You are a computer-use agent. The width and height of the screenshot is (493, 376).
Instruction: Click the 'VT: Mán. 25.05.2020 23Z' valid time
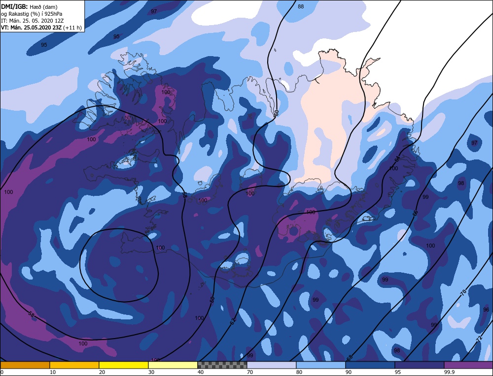click(x=32, y=28)
